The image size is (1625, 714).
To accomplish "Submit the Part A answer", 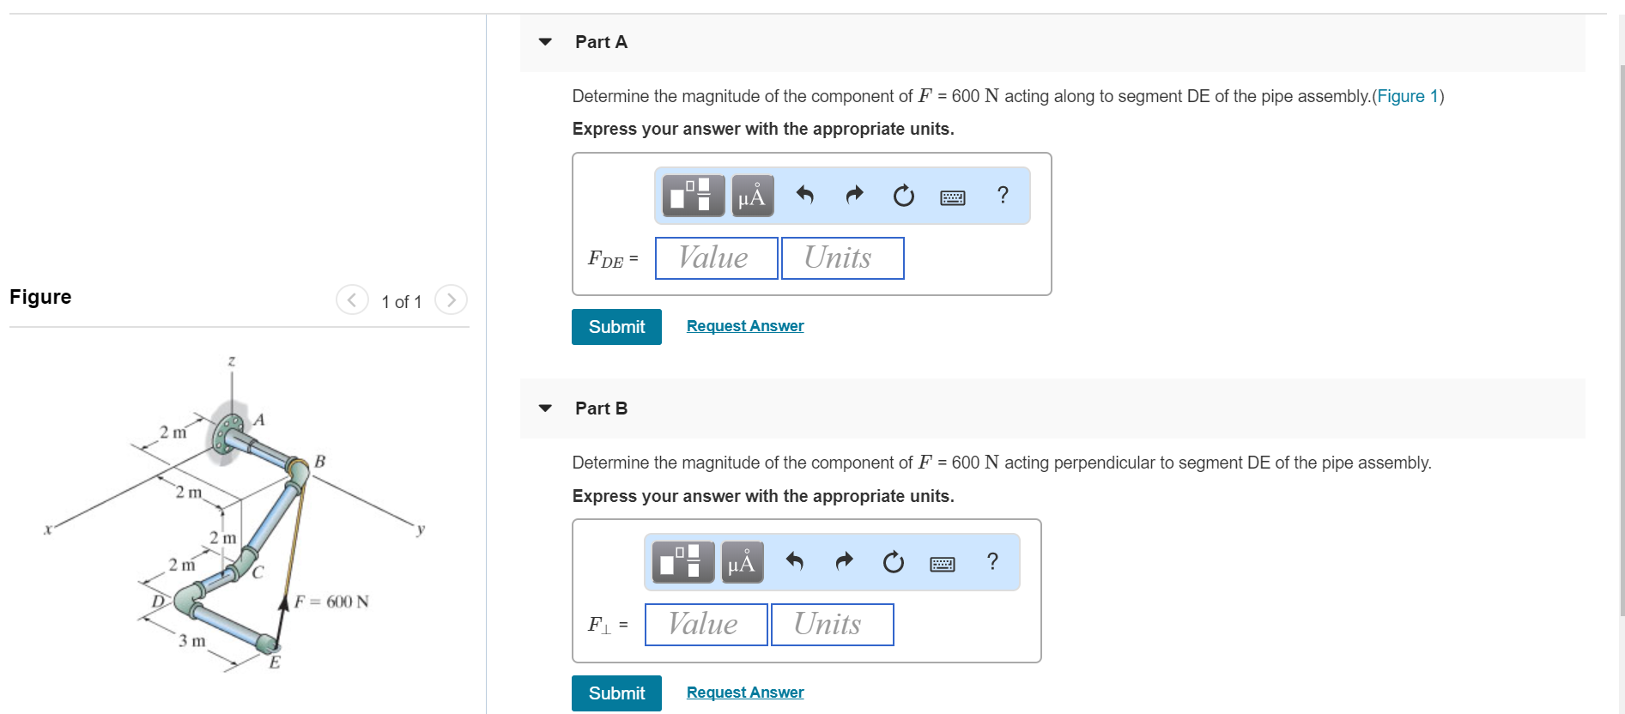I will 616,327.
